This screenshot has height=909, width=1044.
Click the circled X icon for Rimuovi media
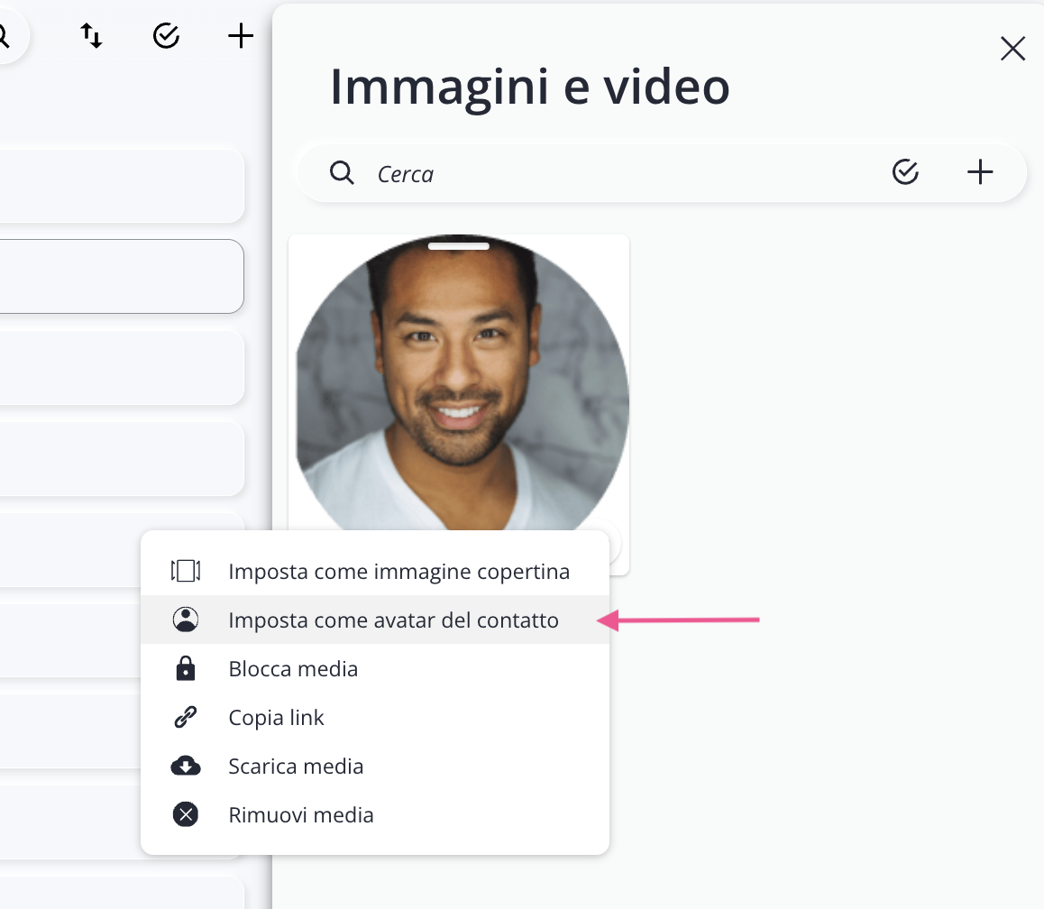(186, 815)
